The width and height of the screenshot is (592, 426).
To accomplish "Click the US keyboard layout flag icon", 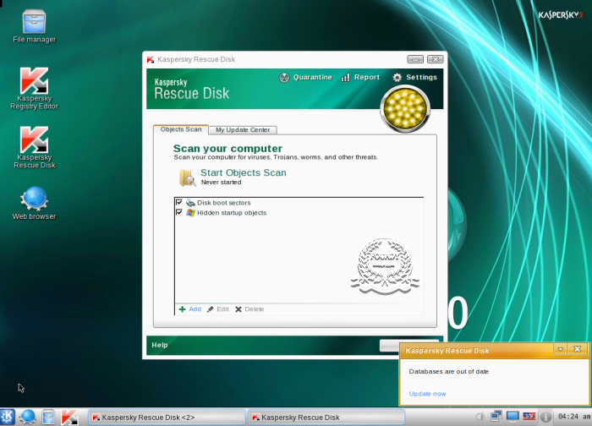I will pos(529,416).
